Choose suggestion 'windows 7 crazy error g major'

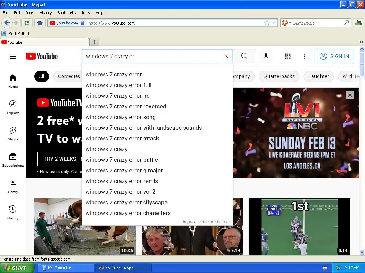tap(157, 171)
